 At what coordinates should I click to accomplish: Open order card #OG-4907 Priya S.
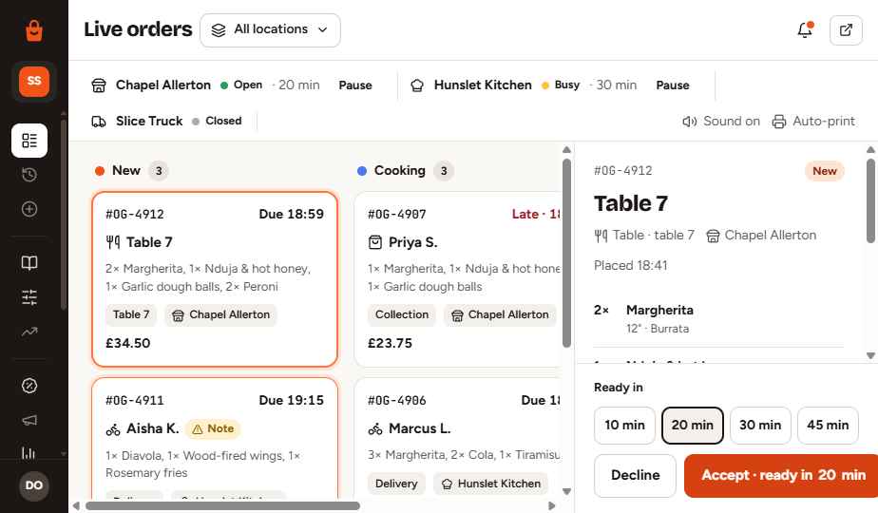pyautogui.click(x=457, y=279)
